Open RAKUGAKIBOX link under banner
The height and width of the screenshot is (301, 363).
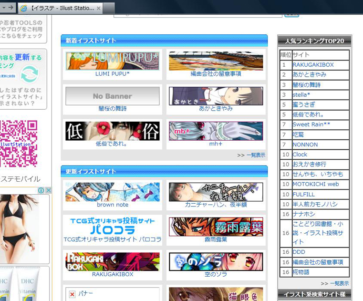113,274
